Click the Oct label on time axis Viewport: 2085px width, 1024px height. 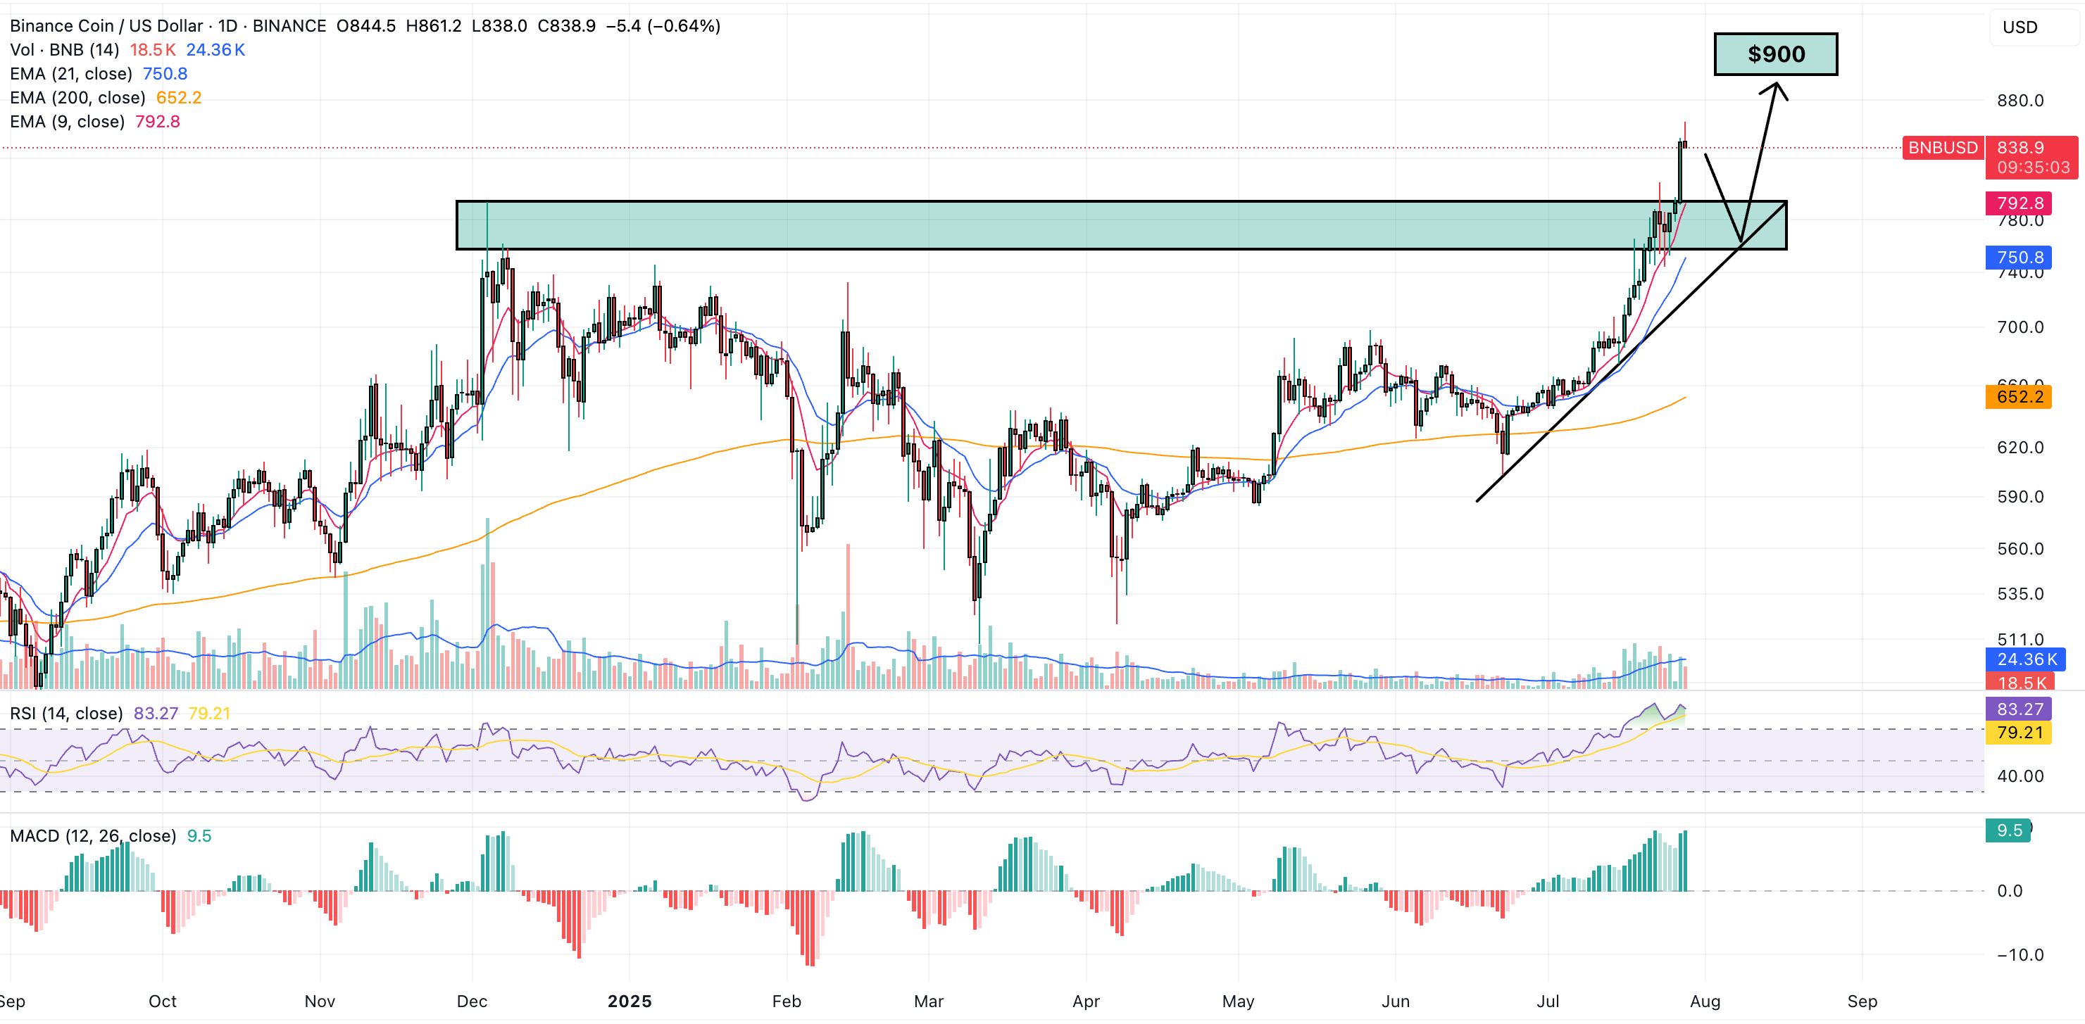(163, 1001)
